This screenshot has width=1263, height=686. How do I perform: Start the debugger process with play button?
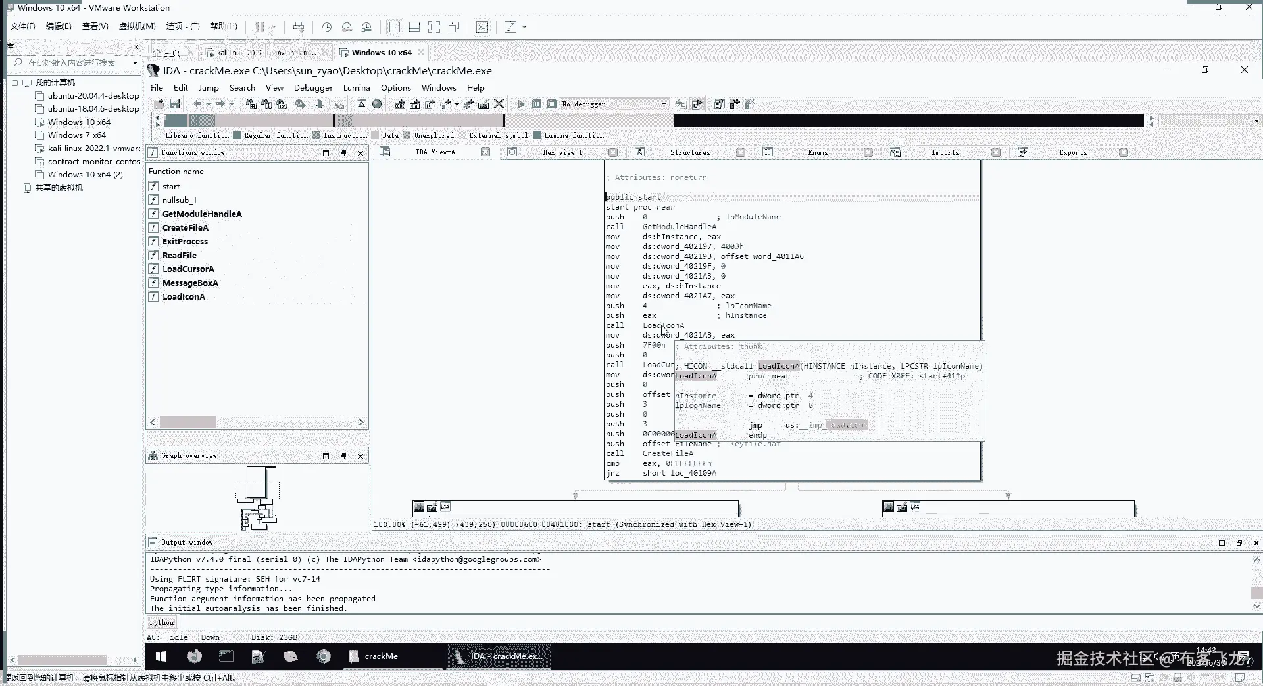(522, 104)
